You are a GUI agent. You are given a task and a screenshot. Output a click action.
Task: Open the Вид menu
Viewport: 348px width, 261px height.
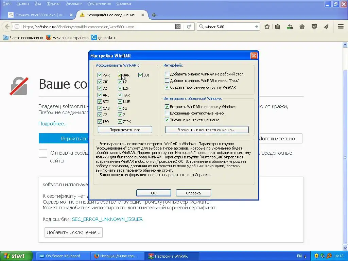click(38, 3)
